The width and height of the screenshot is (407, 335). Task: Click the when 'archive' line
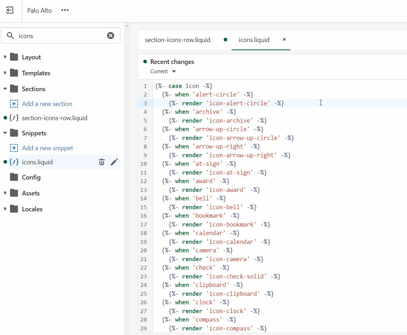(199, 112)
